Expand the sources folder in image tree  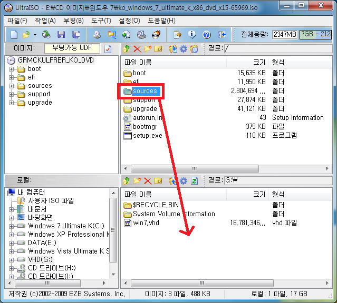(11, 86)
